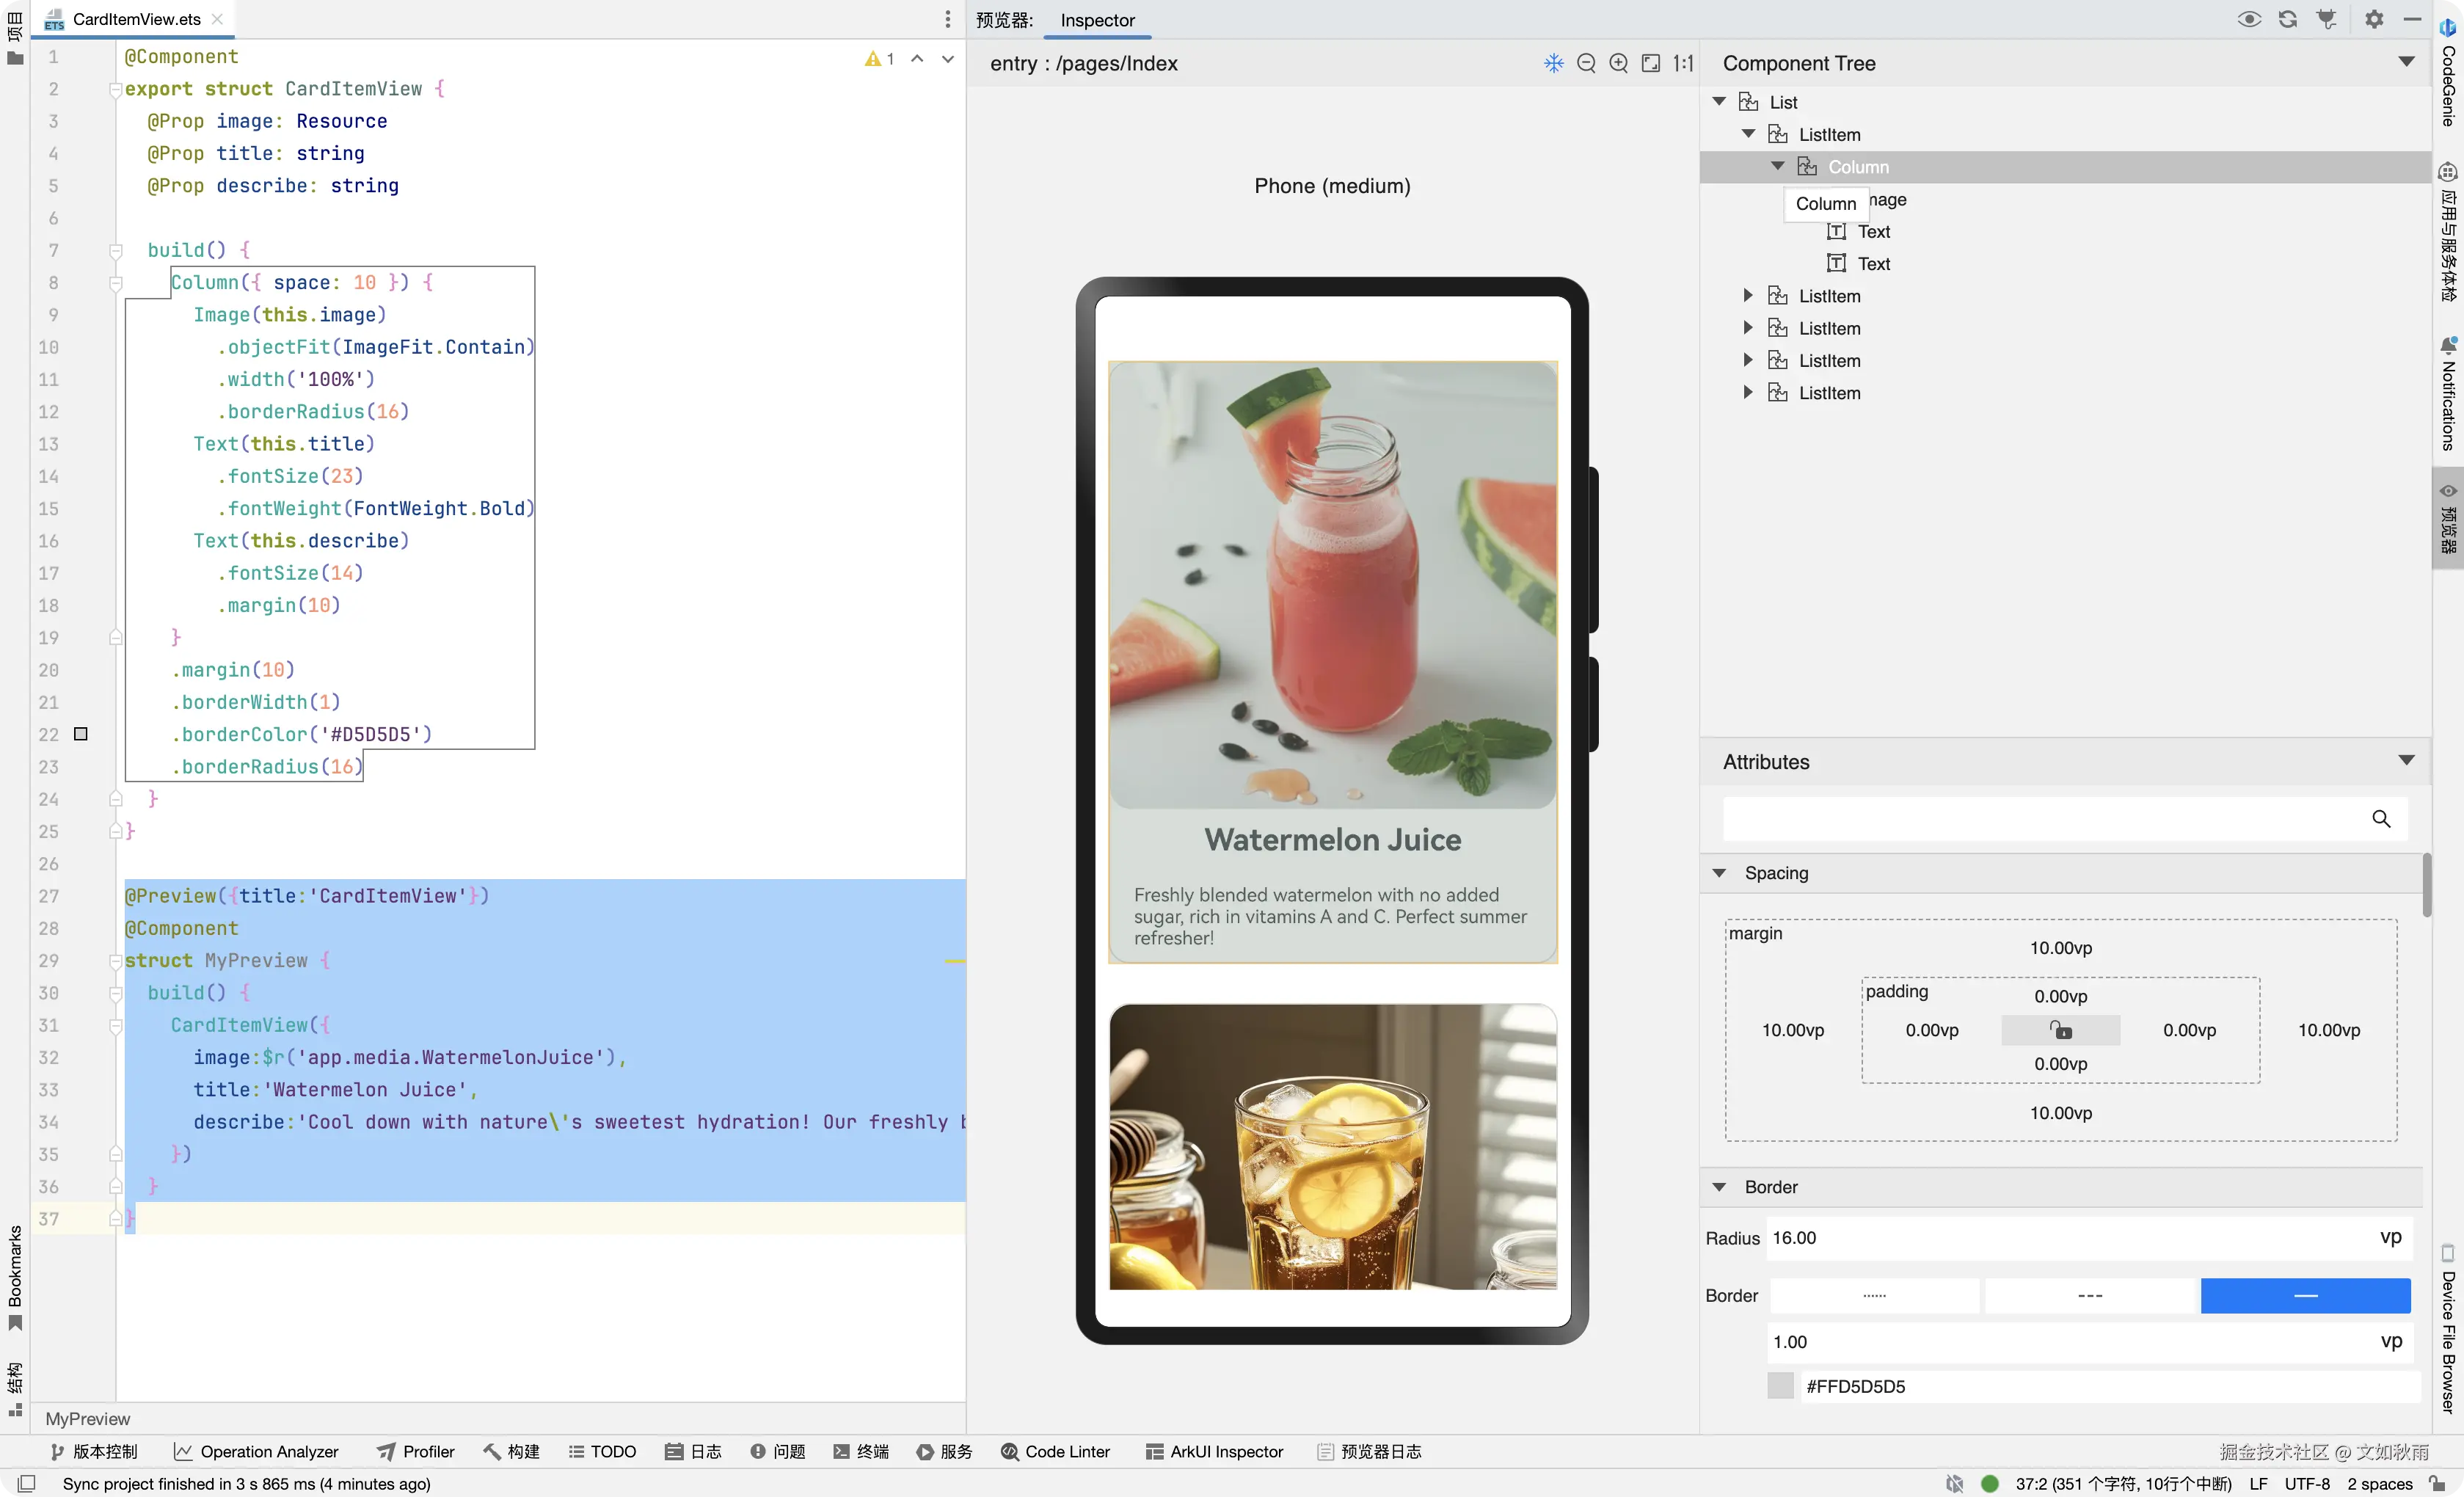Collapse the Attributes panel dropdown arrow

2406,761
